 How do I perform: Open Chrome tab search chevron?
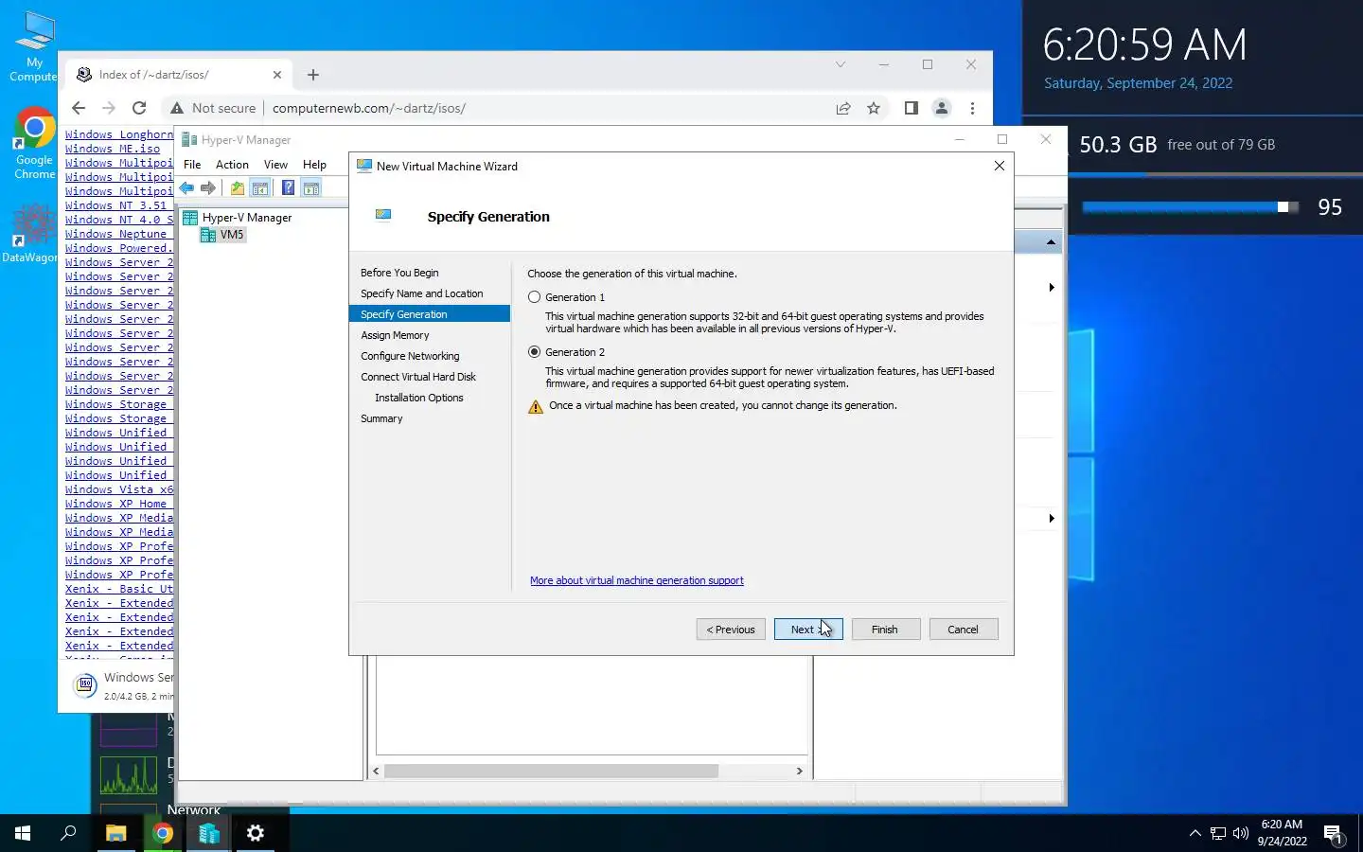tap(840, 64)
